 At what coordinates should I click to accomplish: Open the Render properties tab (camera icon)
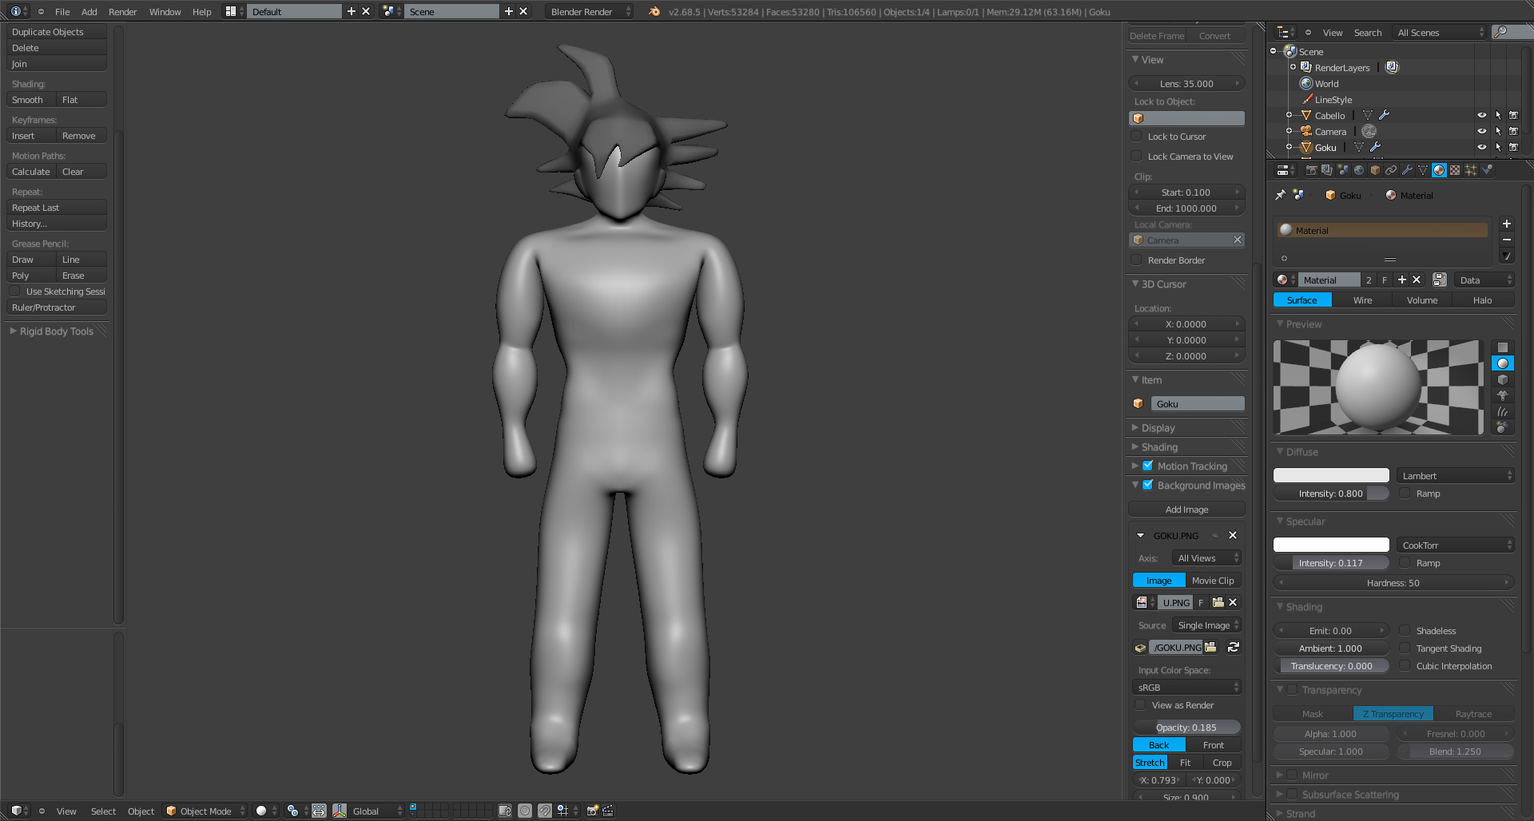click(1311, 170)
